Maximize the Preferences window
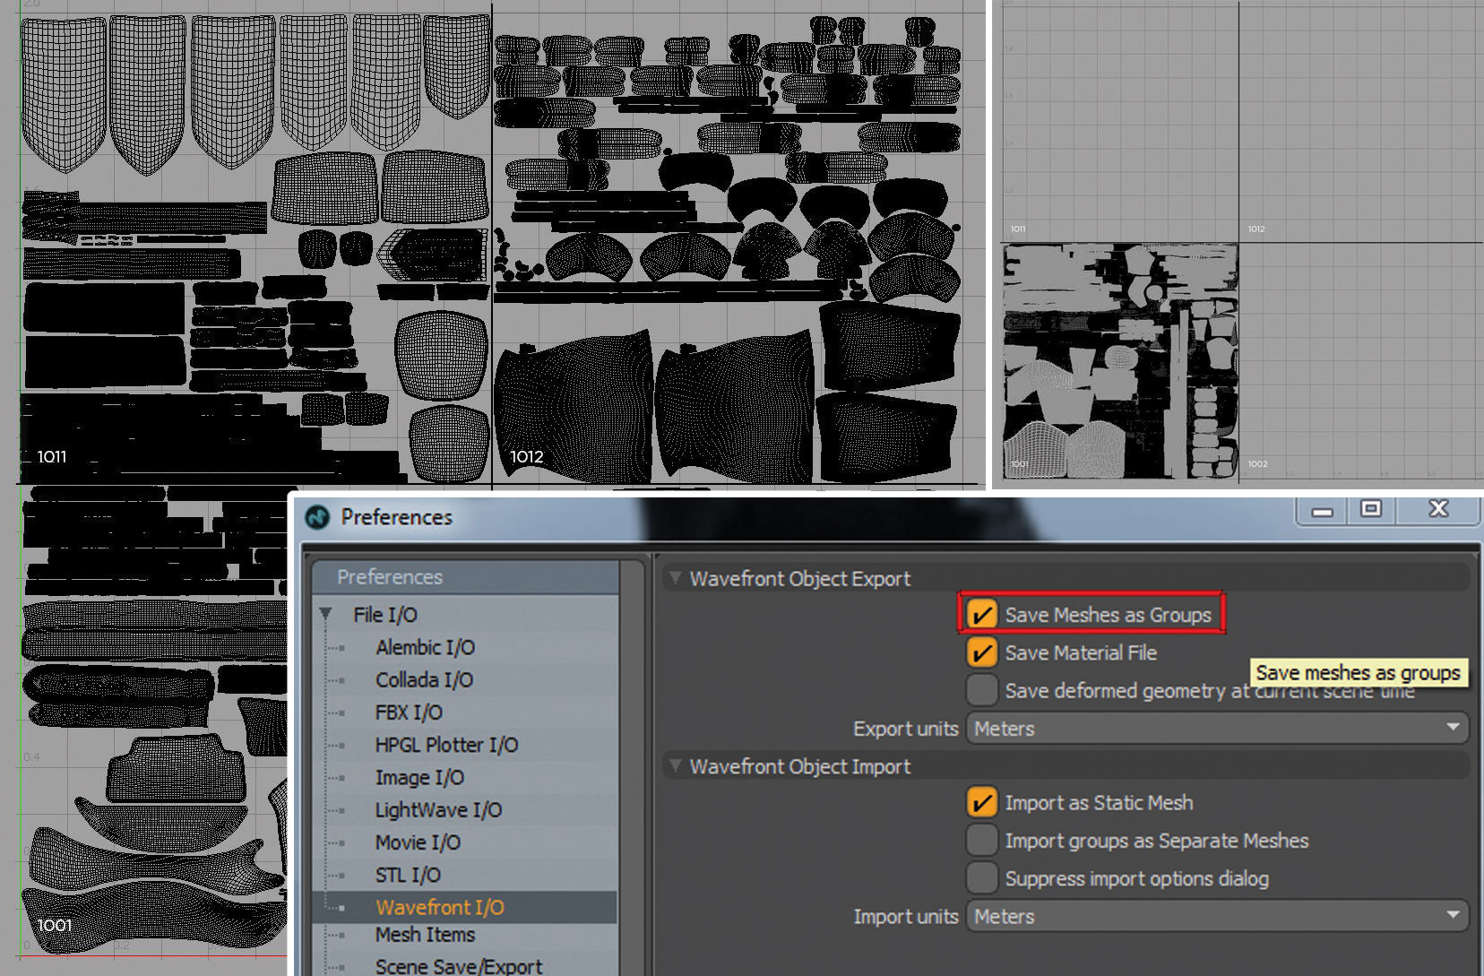Image resolution: width=1484 pixels, height=976 pixels. point(1370,509)
